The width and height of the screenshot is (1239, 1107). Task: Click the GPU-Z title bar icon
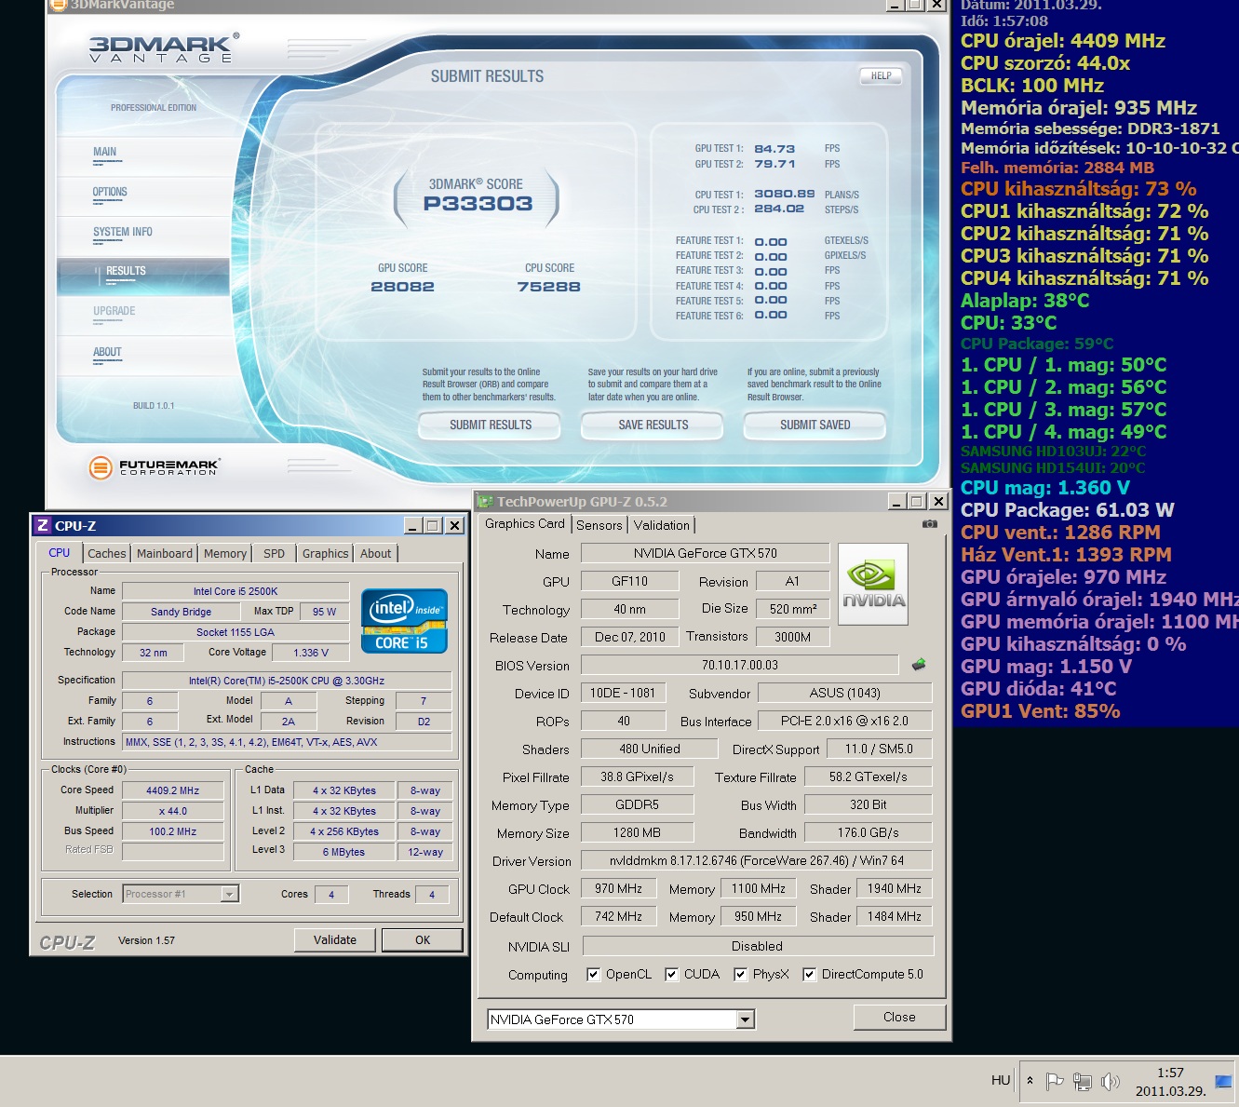click(486, 501)
